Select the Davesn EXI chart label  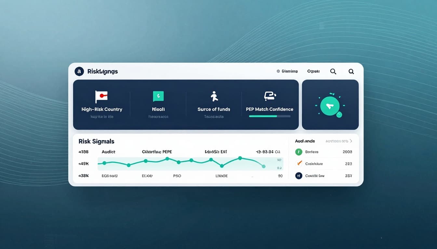point(216,152)
